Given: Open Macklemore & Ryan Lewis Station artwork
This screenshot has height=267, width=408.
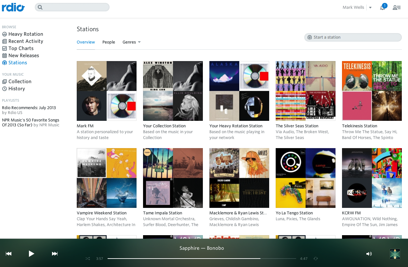Looking at the screenshot, I should point(239,178).
